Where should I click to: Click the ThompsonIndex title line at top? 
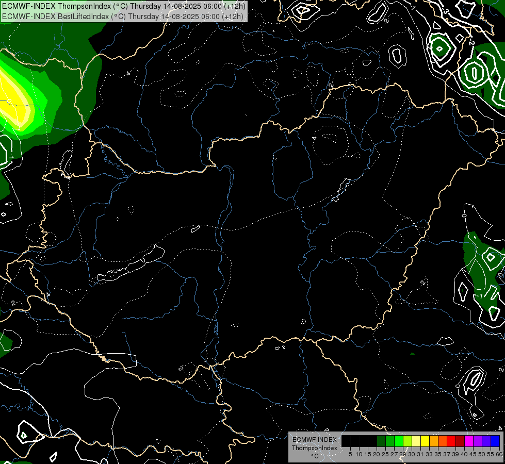[124, 6]
